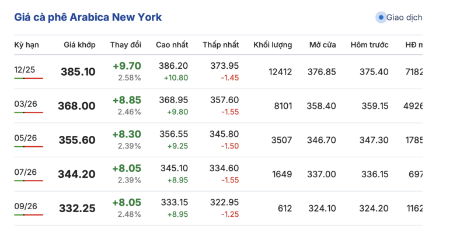Click the Hôm trước column header
The image size is (467, 236).
click(x=370, y=45)
